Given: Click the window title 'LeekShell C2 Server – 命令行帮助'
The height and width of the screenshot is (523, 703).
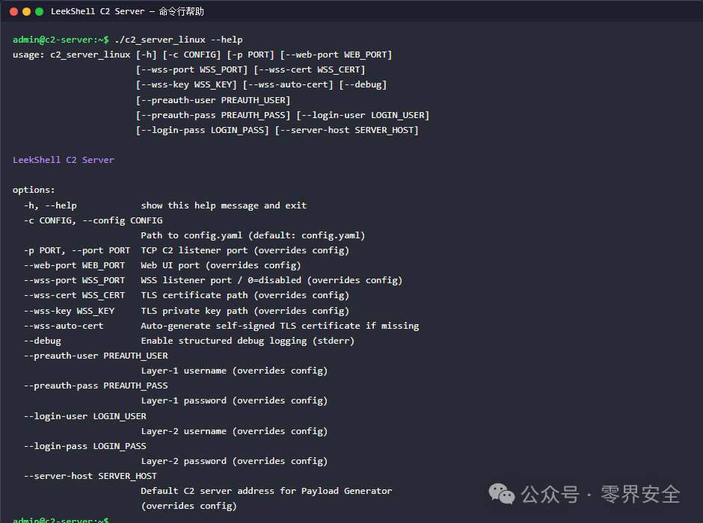Looking at the screenshot, I should tap(127, 12).
